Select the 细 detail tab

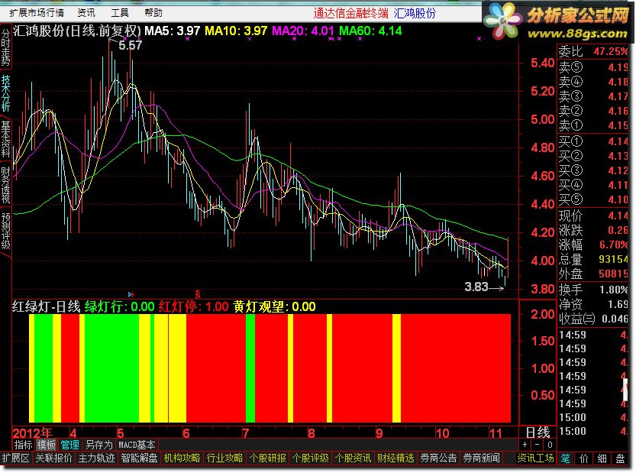pos(602,458)
